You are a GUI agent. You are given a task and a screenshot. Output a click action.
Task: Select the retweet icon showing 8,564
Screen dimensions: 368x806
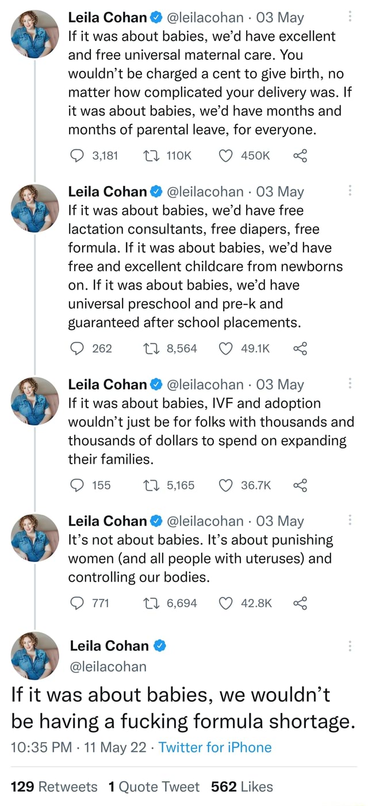click(151, 348)
